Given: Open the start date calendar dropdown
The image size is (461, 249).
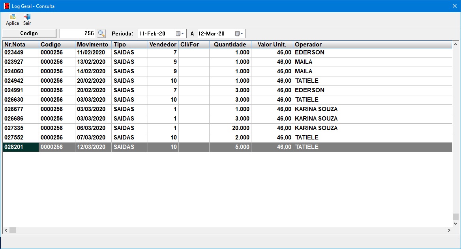Looking at the screenshot, I should [180, 33].
